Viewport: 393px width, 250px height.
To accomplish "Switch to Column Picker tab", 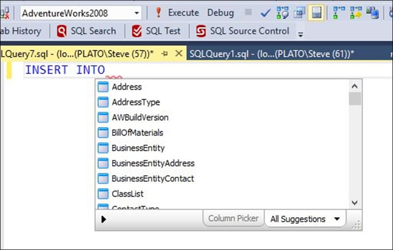I will pyautogui.click(x=233, y=218).
